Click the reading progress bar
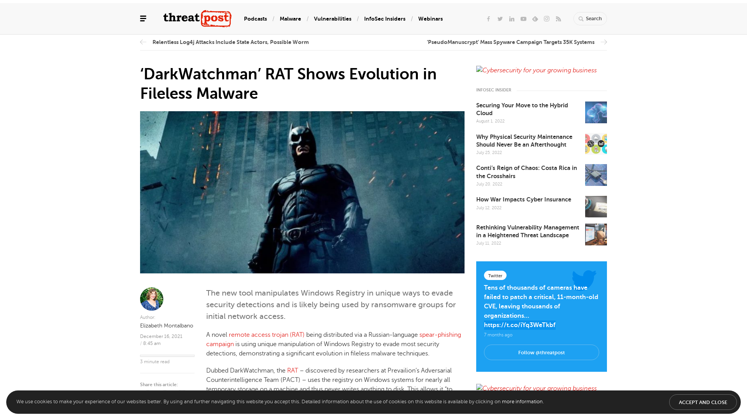 pyautogui.click(x=167, y=355)
